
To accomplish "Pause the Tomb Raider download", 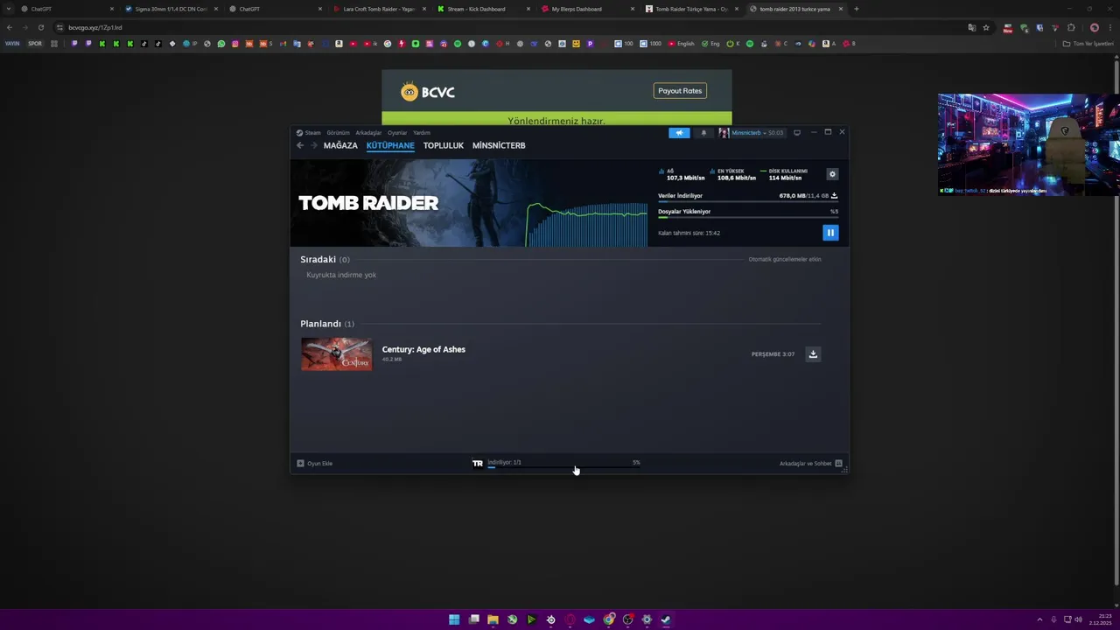I will 830,232.
